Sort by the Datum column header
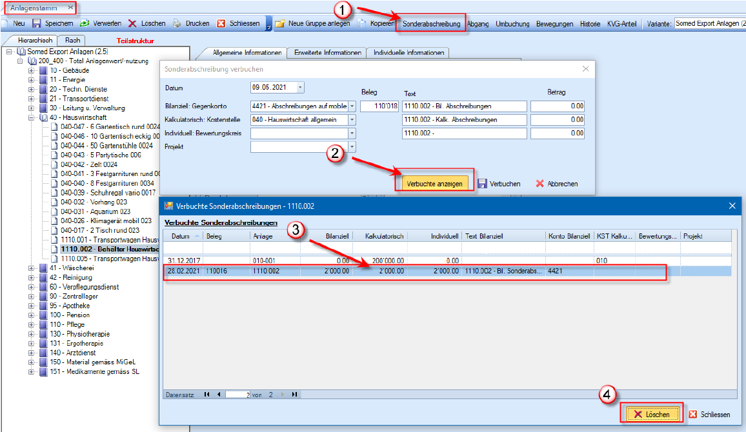Viewport: 746px width, 432px height. [183, 236]
